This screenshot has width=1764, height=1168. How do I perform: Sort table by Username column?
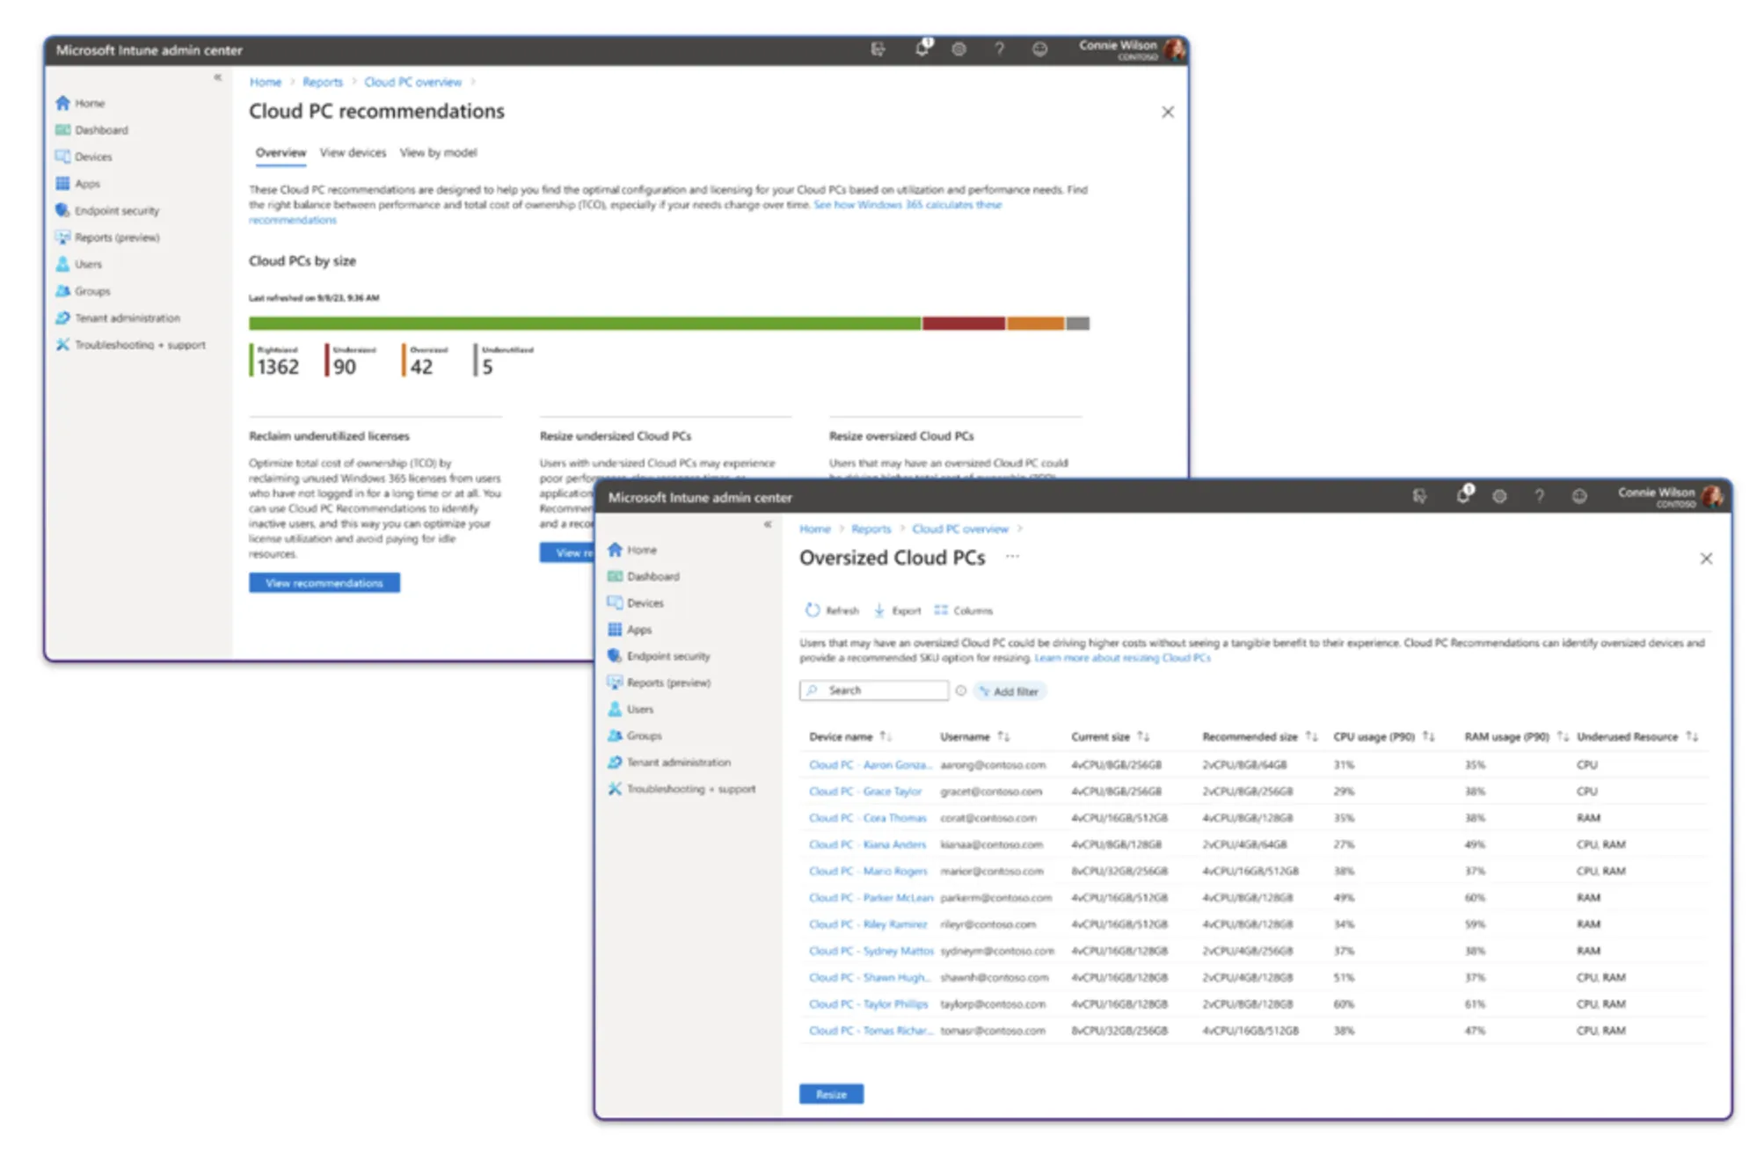[974, 737]
